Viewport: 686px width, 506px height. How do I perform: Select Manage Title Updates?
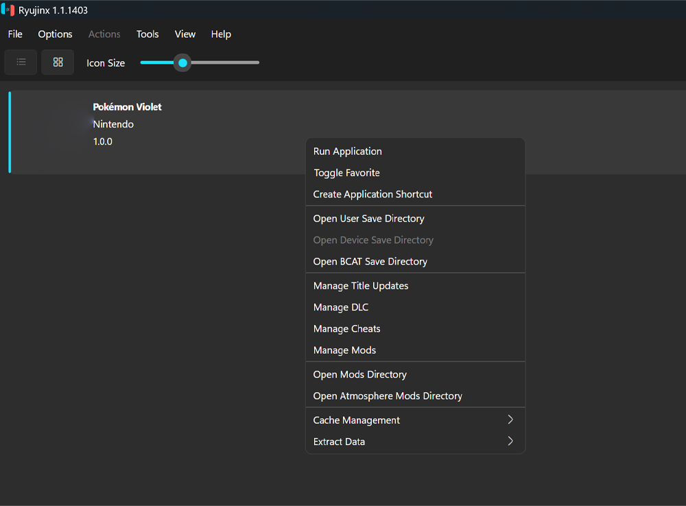point(361,286)
